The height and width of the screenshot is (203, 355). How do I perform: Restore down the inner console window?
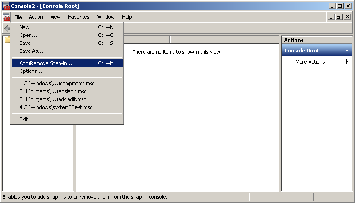tap(340, 17)
